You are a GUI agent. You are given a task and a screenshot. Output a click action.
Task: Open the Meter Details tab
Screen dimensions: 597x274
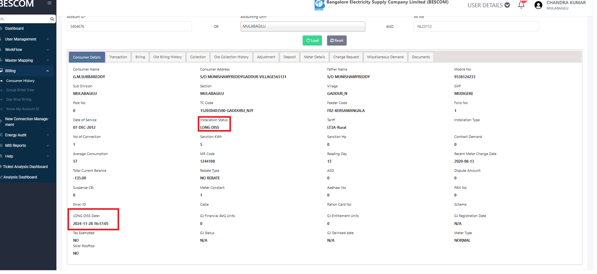pos(314,57)
